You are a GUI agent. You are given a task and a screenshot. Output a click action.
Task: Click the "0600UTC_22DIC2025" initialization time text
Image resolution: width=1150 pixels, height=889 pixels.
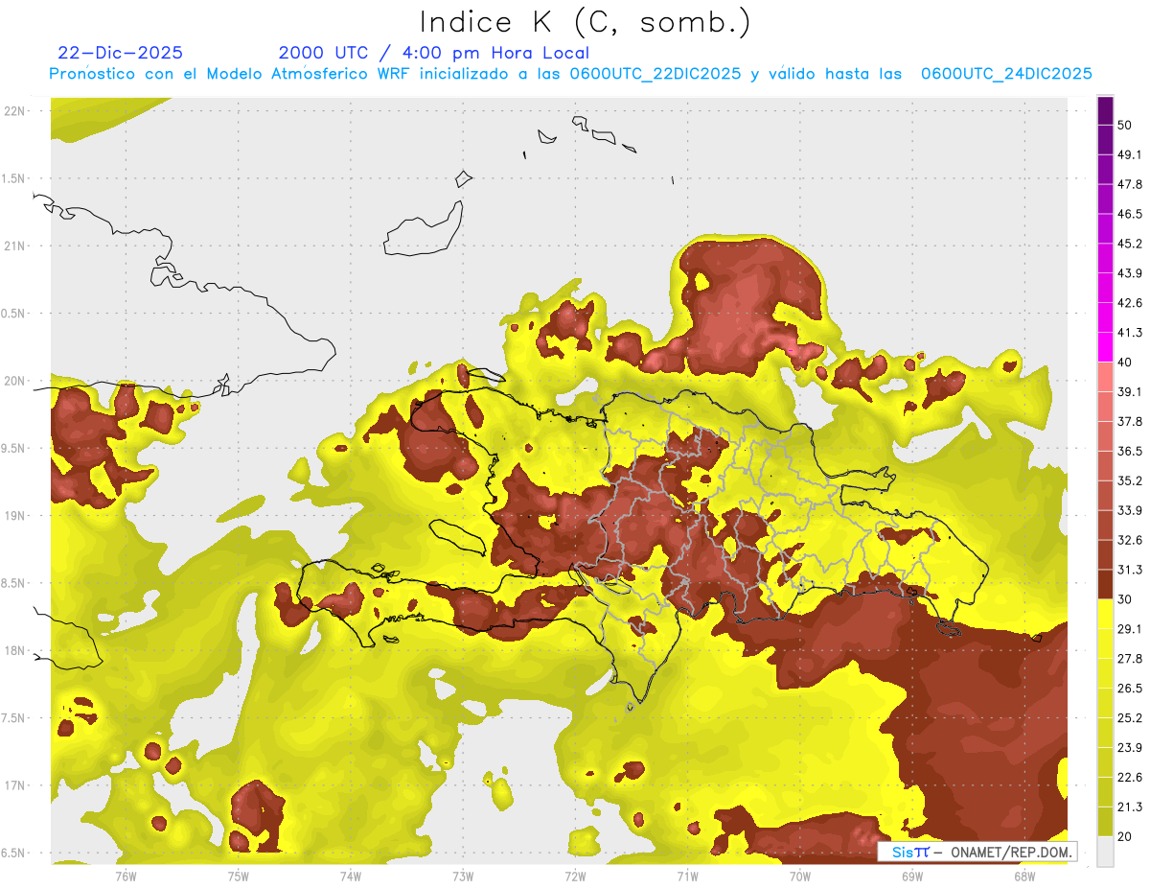coord(655,74)
